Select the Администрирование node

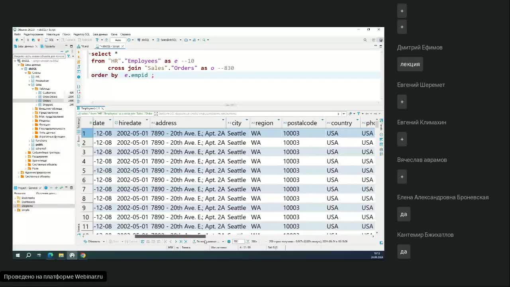[37, 173]
